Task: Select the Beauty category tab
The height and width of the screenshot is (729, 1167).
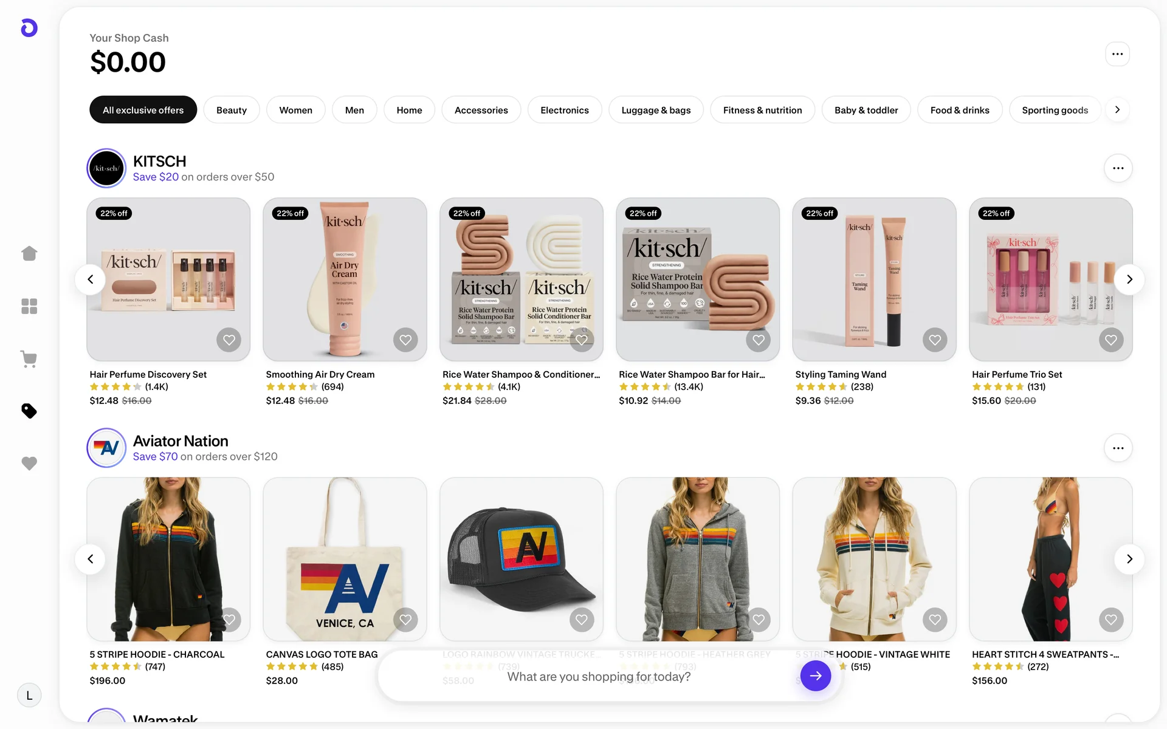Action: pos(232,110)
